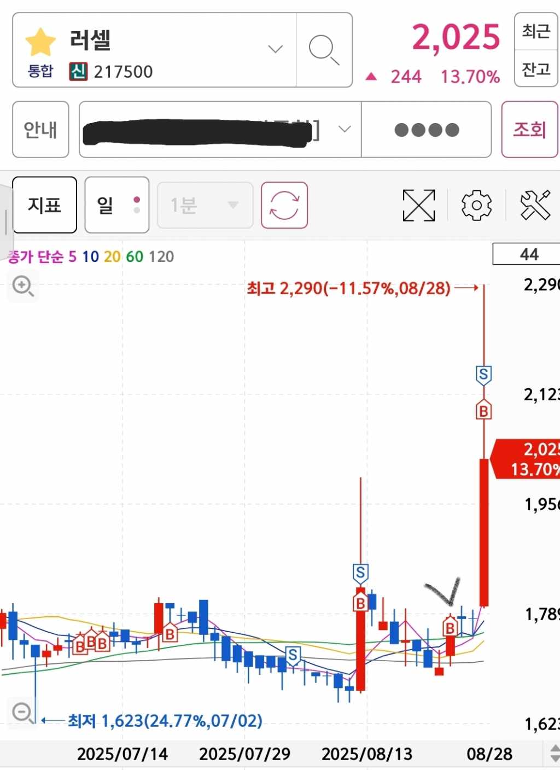Screen dimensions: 560x770
Task: Click the account password field
Action: click(427, 130)
